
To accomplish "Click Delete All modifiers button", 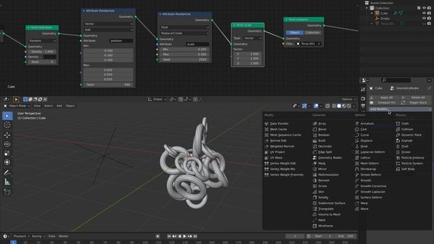I will point(416,98).
